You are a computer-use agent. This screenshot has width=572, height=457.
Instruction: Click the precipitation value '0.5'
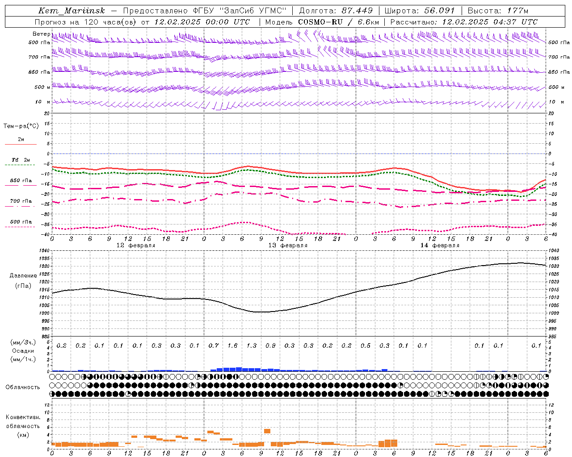[x=366, y=345]
